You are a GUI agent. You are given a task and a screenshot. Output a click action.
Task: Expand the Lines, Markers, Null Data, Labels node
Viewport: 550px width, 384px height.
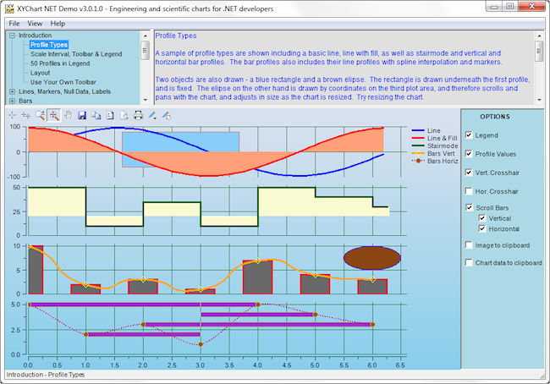click(x=11, y=91)
